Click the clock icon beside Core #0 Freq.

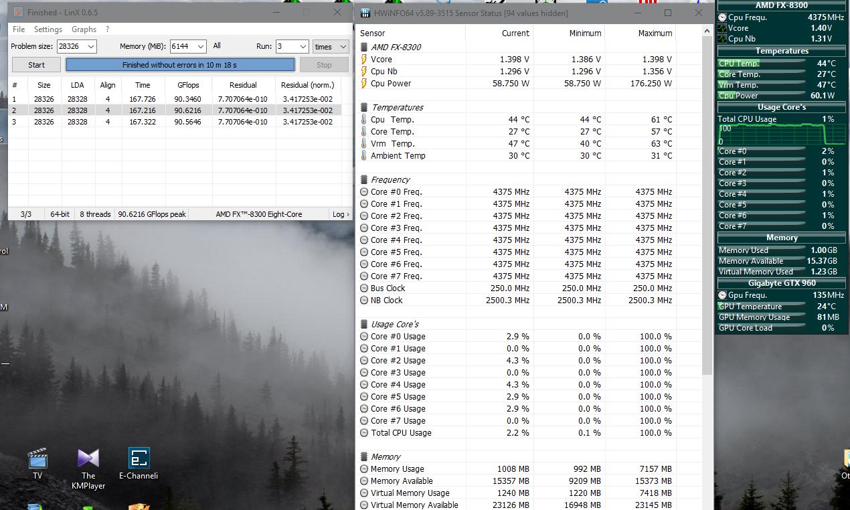tap(364, 192)
